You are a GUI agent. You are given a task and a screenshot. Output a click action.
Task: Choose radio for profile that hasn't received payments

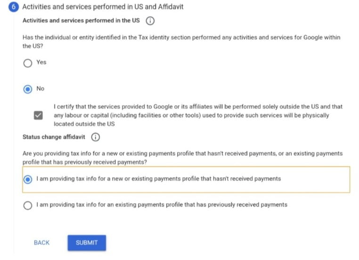coord(28,179)
